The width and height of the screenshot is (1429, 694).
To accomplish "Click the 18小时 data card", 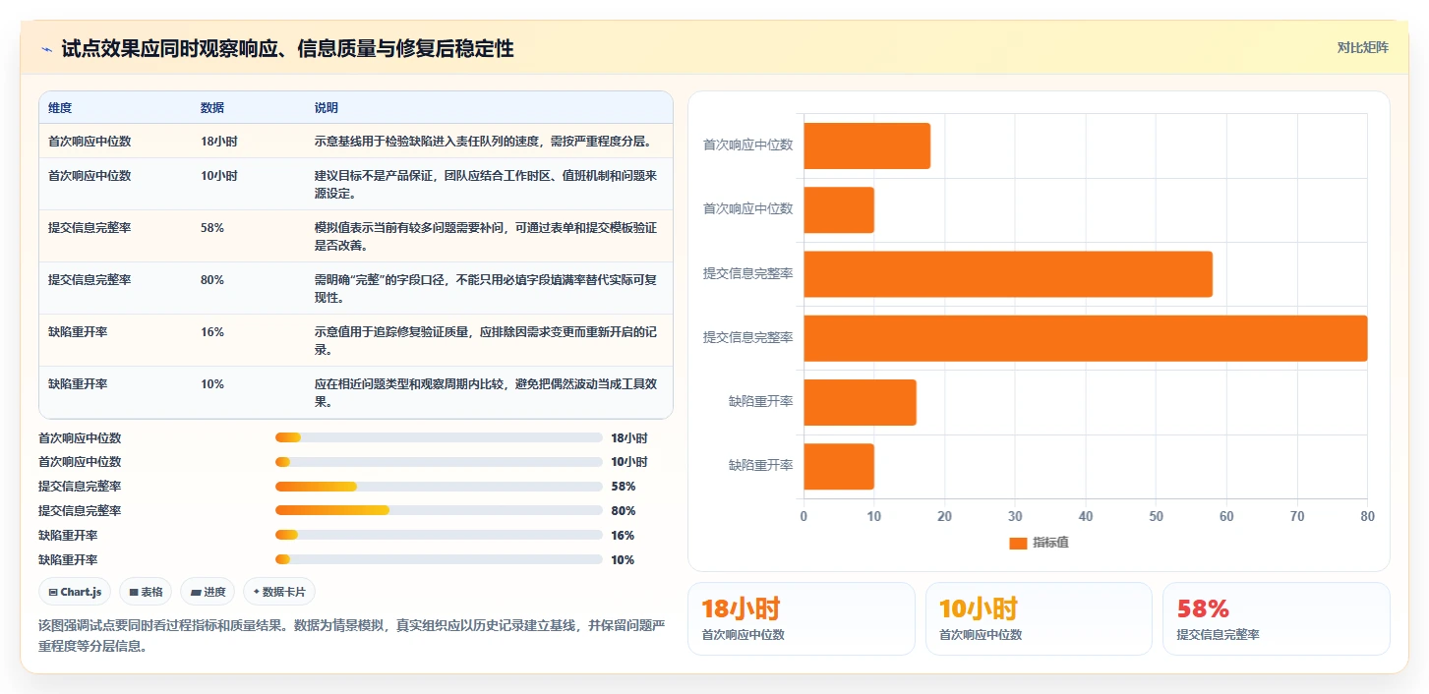I will (x=801, y=618).
